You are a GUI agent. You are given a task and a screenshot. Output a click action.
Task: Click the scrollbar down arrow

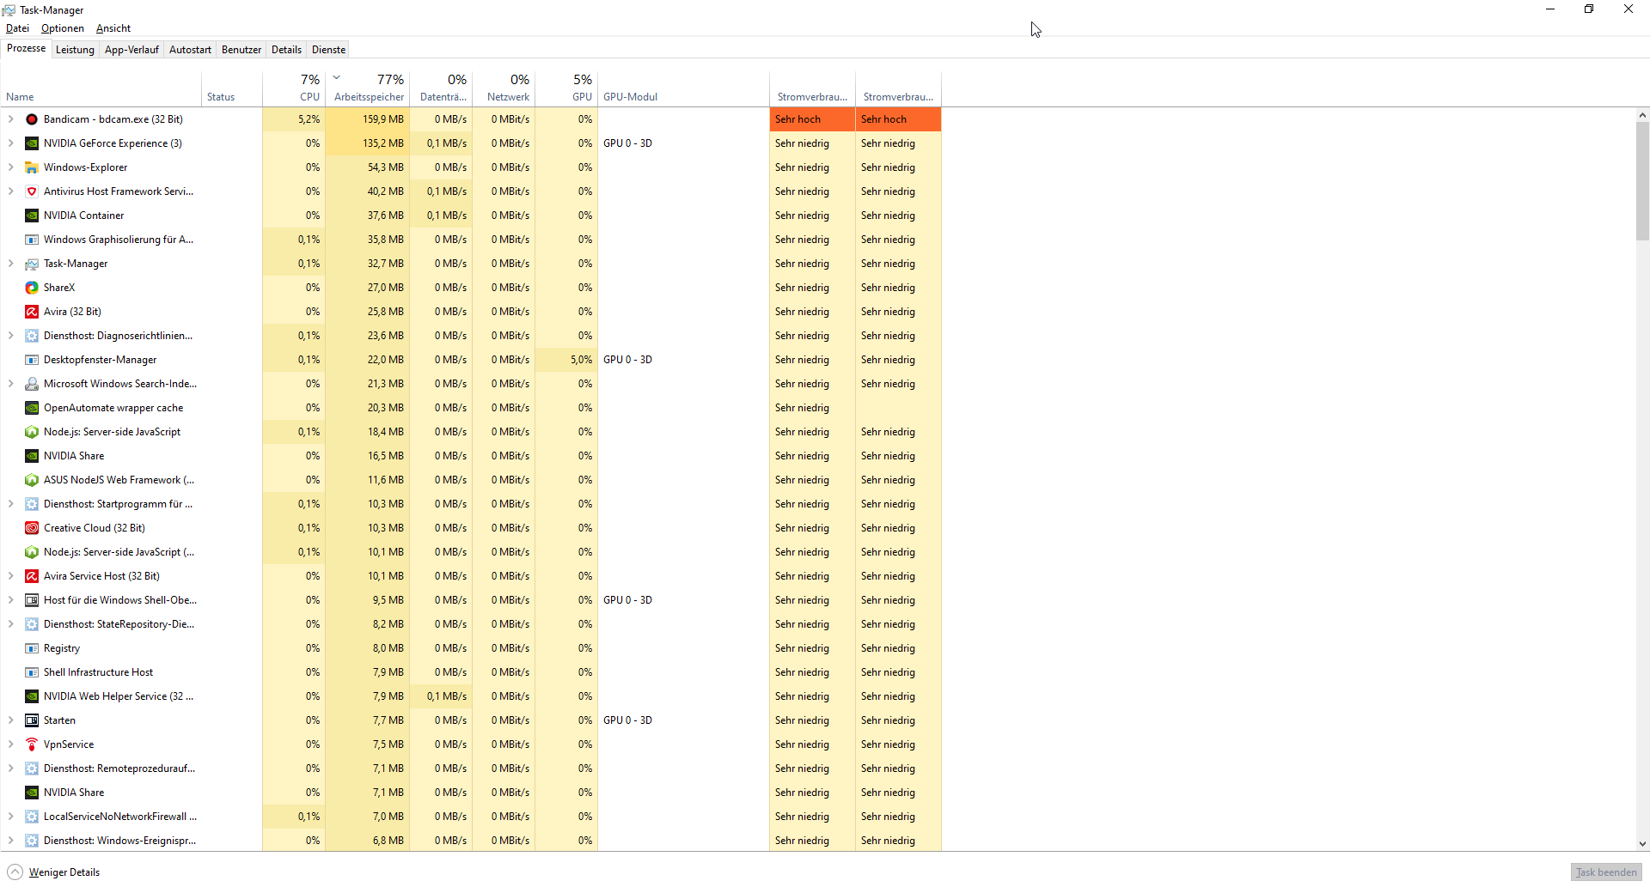[x=1642, y=844]
